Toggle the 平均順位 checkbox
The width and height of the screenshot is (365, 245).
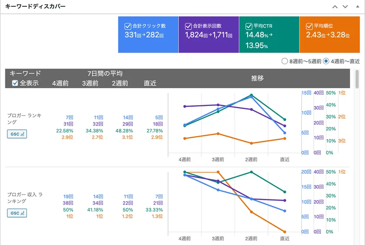point(309,26)
